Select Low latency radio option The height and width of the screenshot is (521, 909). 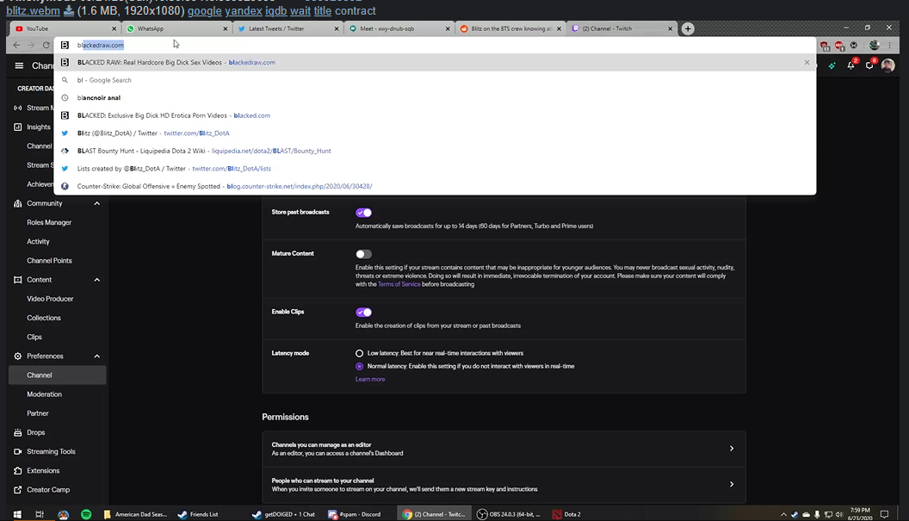coord(360,353)
